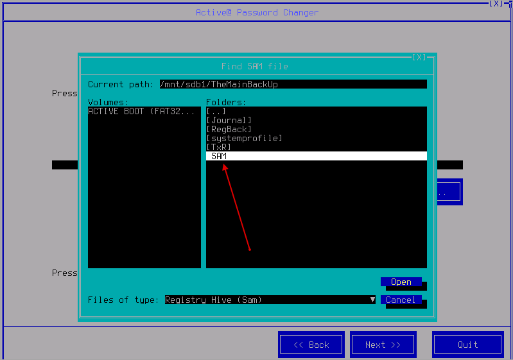Select the ACTIVE BOOT (FAT32... volume
Viewport: 513px width, 360px height.
(144, 111)
